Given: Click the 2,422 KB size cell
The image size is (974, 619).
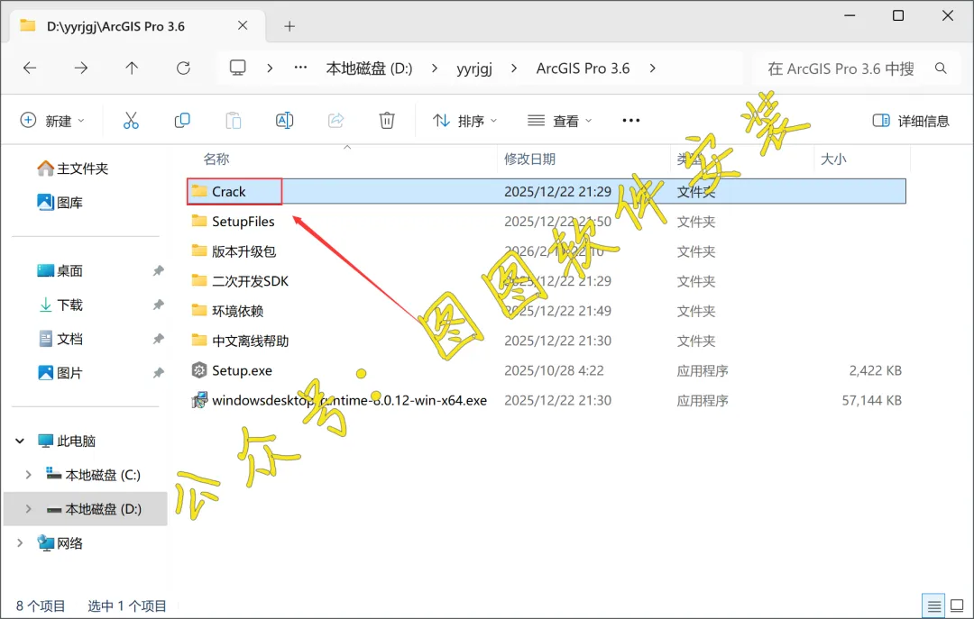Looking at the screenshot, I should pos(875,370).
